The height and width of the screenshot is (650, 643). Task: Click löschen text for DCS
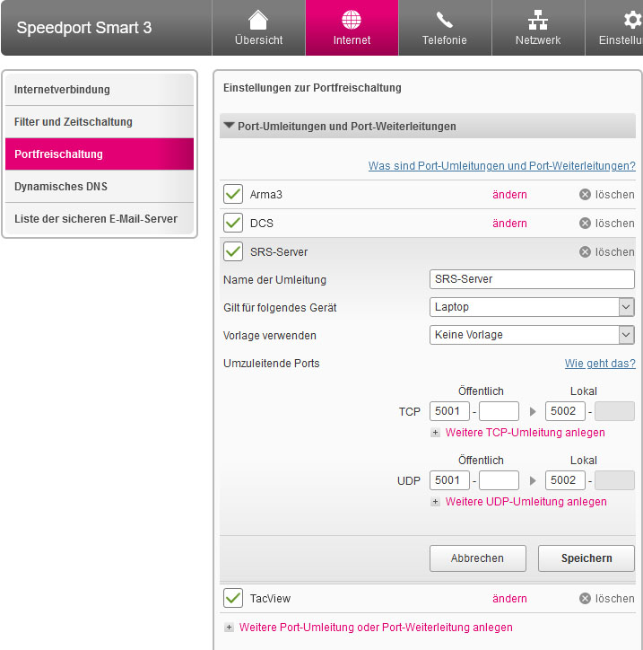coord(614,223)
